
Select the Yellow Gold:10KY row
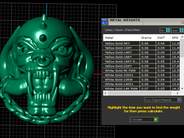tap(141, 48)
